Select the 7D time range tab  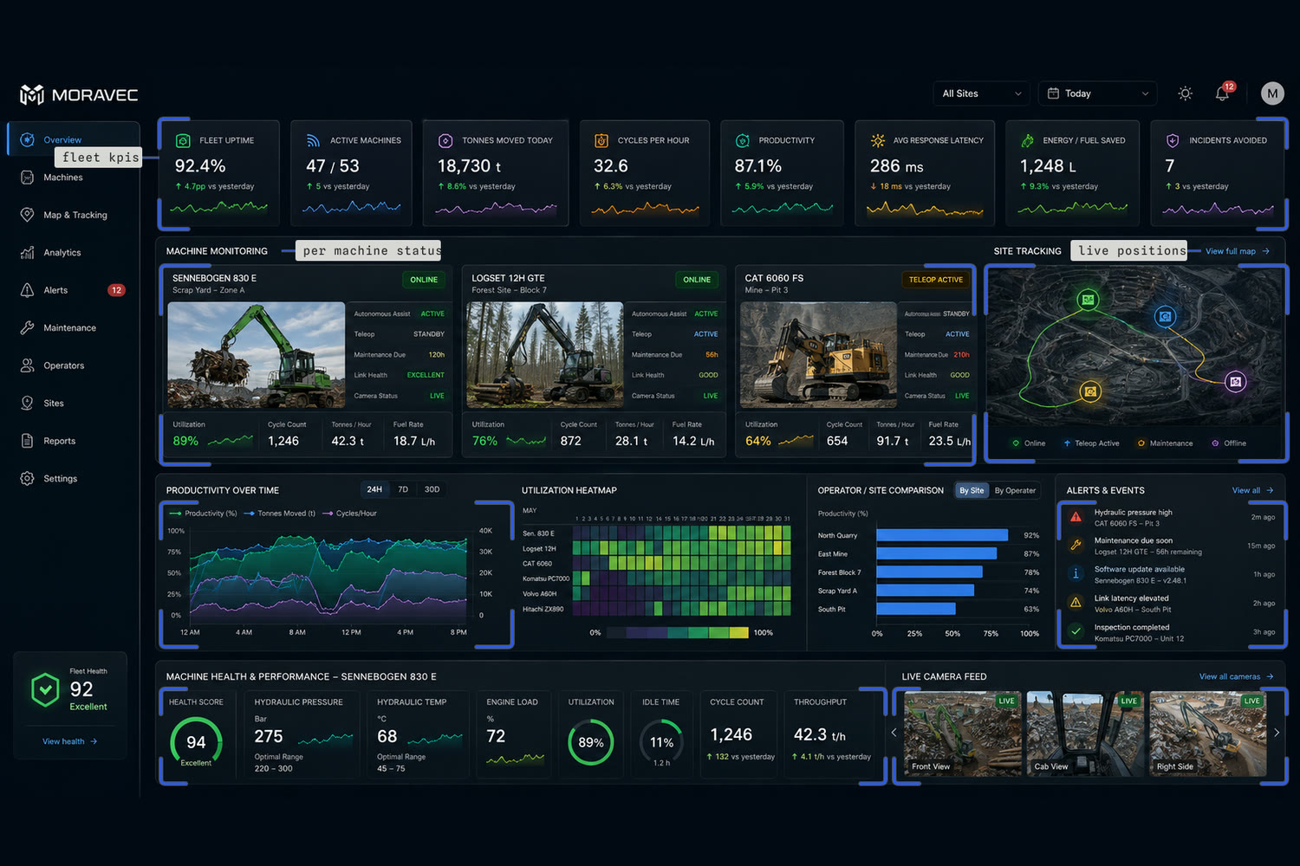tap(403, 489)
